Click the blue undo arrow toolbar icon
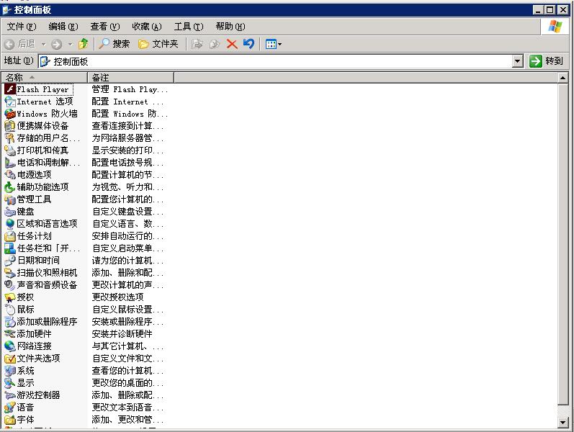 pyautogui.click(x=249, y=44)
